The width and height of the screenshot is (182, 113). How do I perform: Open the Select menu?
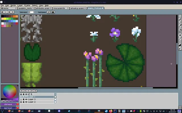point(35,6)
